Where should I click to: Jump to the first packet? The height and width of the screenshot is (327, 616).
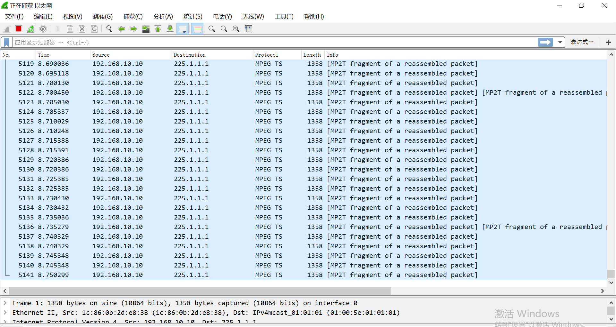pos(158,29)
